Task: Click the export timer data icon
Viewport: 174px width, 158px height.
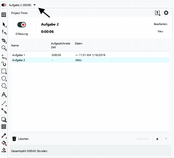Action: point(157,13)
